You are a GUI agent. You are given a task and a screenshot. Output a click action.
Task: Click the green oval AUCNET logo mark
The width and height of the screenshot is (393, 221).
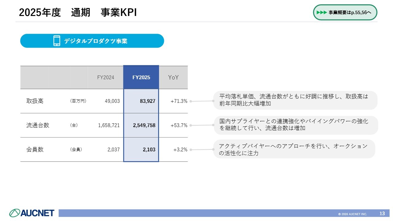pos(14,213)
